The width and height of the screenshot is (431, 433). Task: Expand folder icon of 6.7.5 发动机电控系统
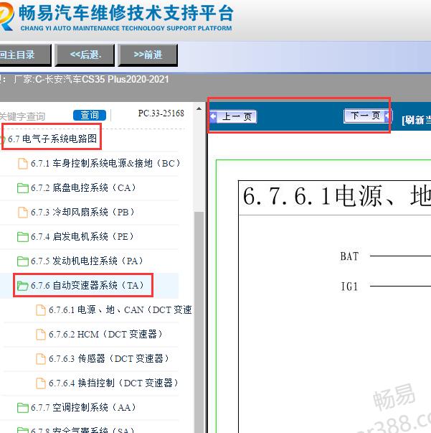23,261
